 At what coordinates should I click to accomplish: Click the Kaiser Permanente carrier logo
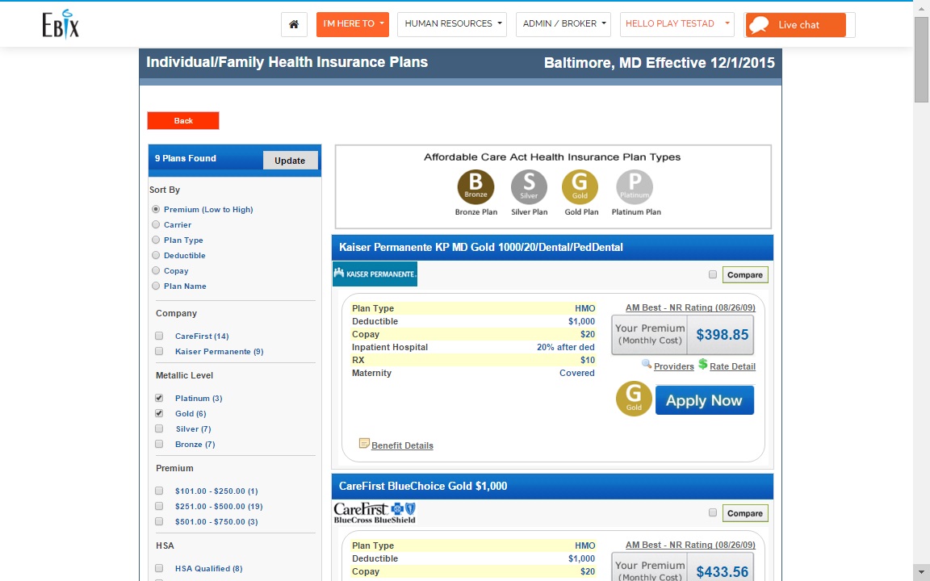pos(375,274)
